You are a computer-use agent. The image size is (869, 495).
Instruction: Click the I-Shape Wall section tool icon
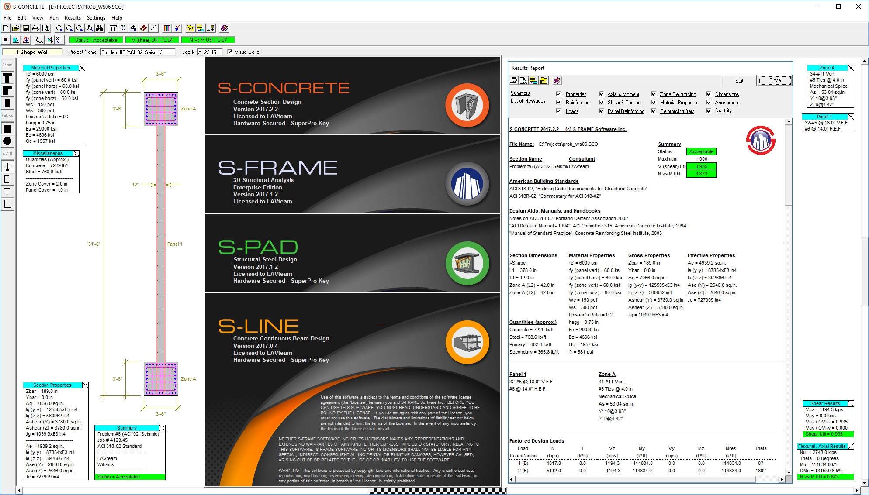click(x=8, y=167)
